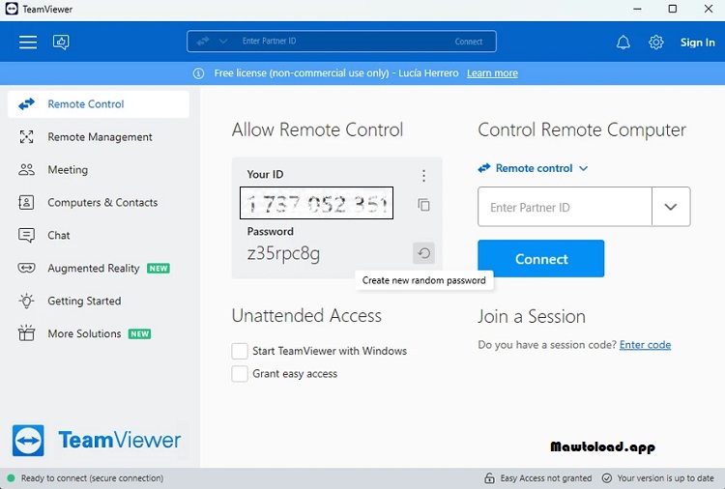The height and width of the screenshot is (489, 725).
Task: Click the Augmented Reality glasses icon
Action: [x=26, y=268]
